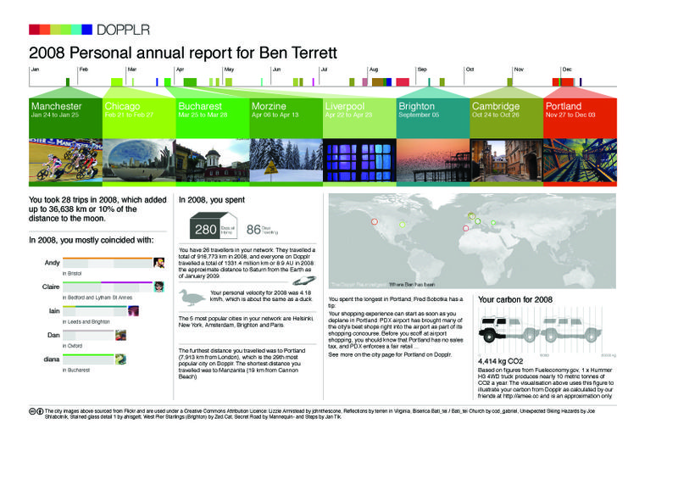
Task: Click Iain's avatar picture
Action: [134, 312]
